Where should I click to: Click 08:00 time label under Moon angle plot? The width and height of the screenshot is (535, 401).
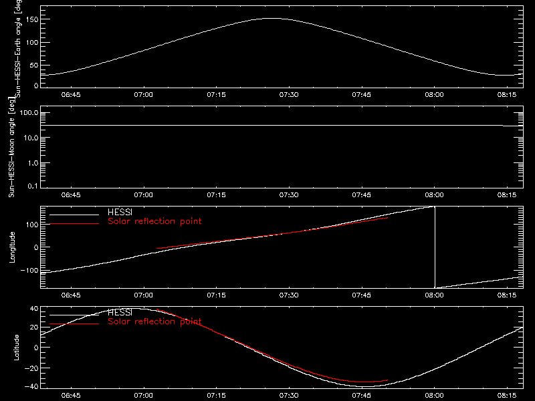tap(434, 195)
